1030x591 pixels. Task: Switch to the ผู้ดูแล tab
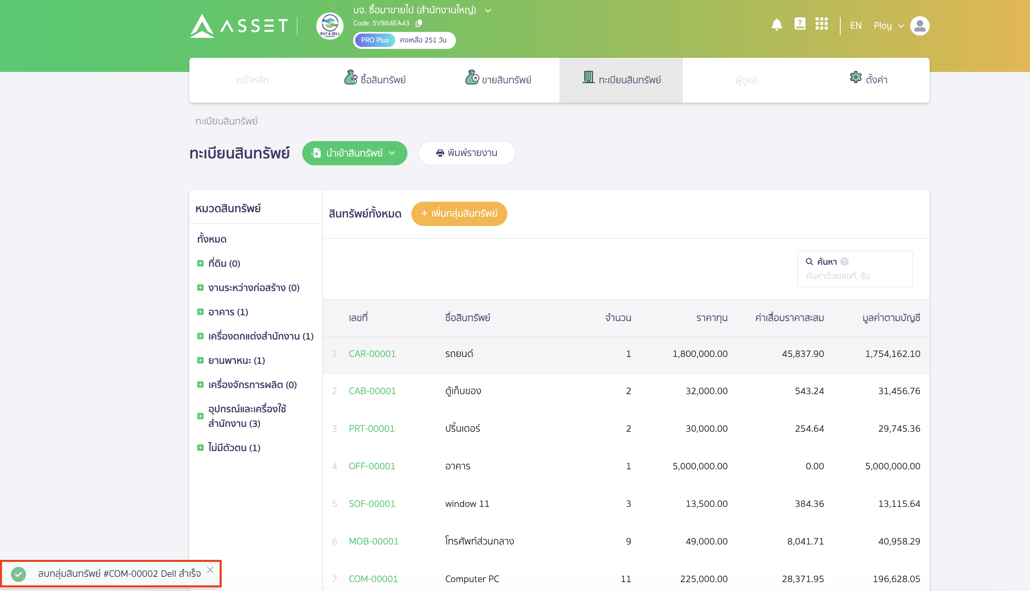(x=746, y=80)
